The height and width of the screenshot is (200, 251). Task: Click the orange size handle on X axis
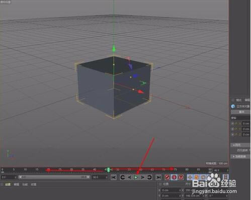[133, 90]
